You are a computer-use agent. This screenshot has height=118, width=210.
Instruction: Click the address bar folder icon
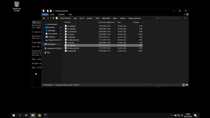[x=57, y=18]
